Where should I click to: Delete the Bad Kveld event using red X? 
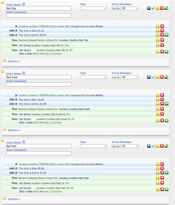(162, 77)
